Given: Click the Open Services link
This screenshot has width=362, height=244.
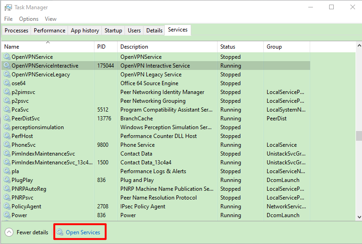Looking at the screenshot, I should click(83, 232).
